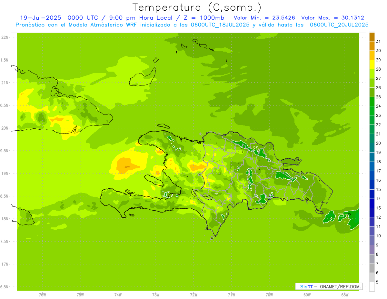387x299 pixels.
Task: Click the '74W' longitude label
Action: [118, 294]
